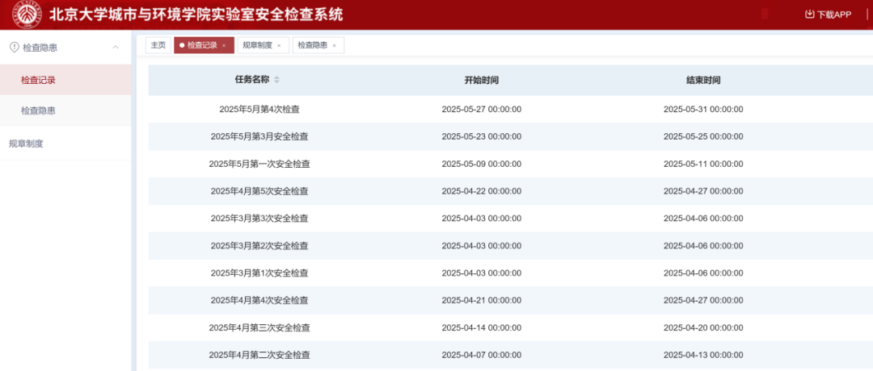Switch to the 主页 tab
Viewport: 873px width, 371px height.
point(158,45)
